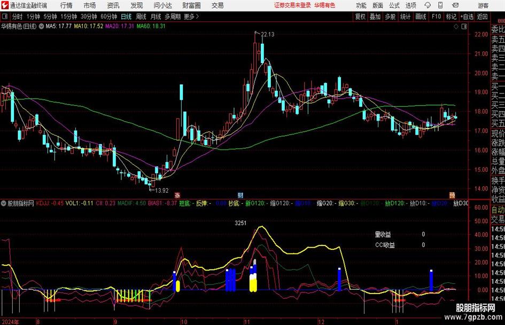Click the 预 marker on date axis
The image size is (505, 325).
coord(452,195)
